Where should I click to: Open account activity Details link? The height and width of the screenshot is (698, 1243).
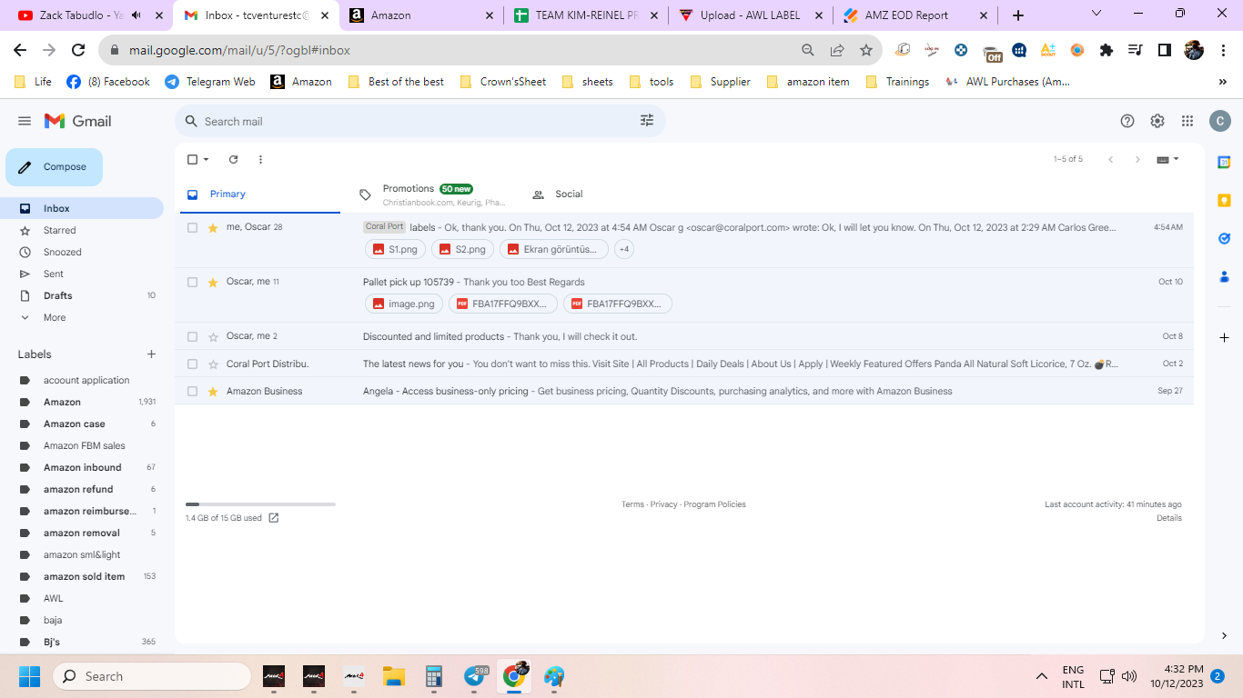[x=1169, y=518]
